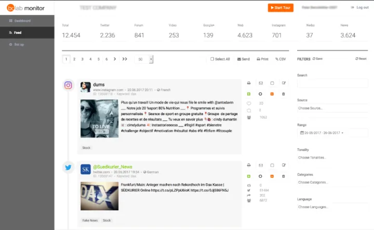Open the DAX thumbnail image in Suedkurier post
Image resolution: width=374 pixels, height=230 pixels.
tap(99, 196)
